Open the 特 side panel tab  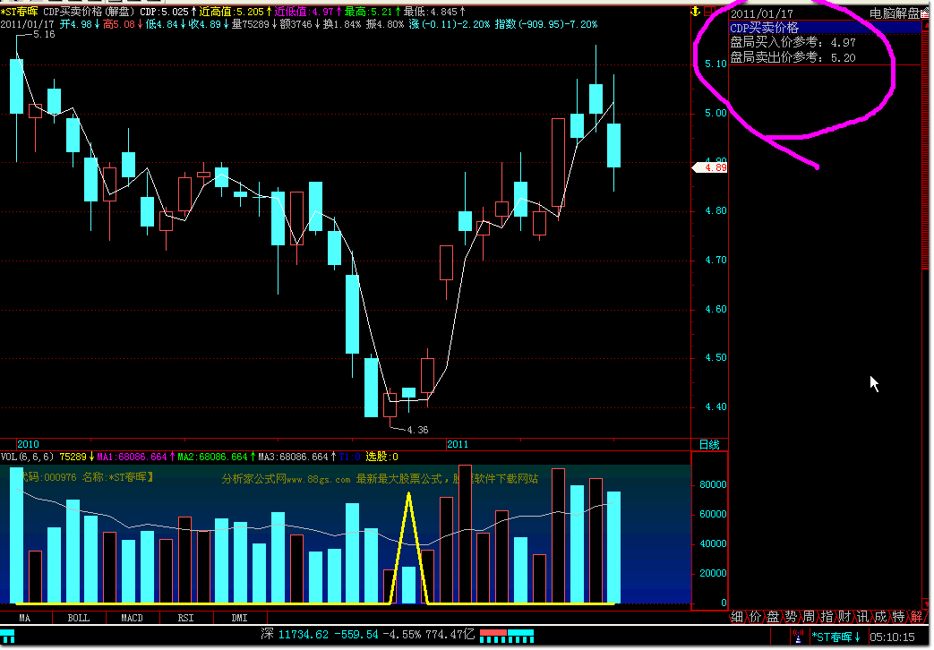tap(898, 617)
